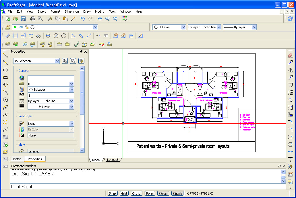Image resolution: width=296 pixels, height=198 pixels.
Task: Save the drawing with floppy disk icon
Action: pos(23,19)
